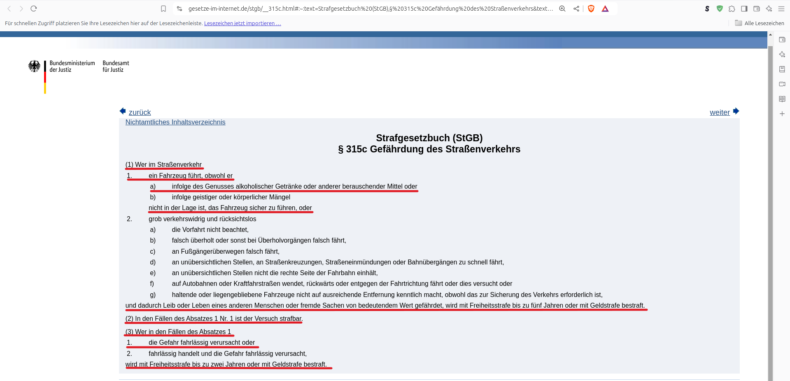The width and height of the screenshot is (790, 381).
Task: Click the share icon in address bar
Action: [576, 9]
